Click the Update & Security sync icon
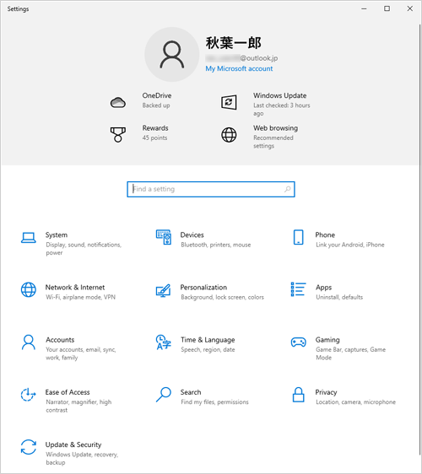This screenshot has width=422, height=474. click(29, 447)
